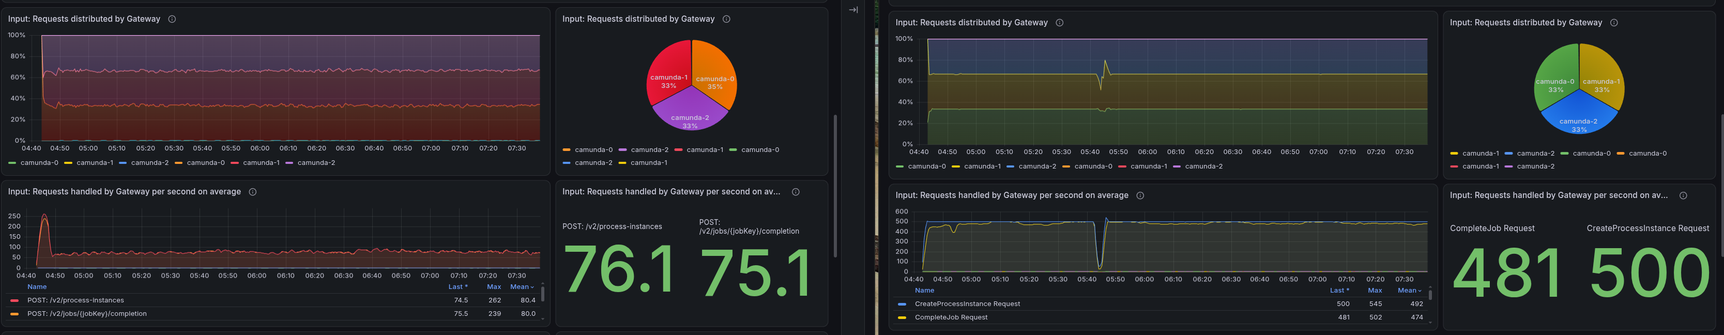Click the left dashboard's main vertical scrollbar
Viewport: 1724px width, 335px height.
click(834, 186)
